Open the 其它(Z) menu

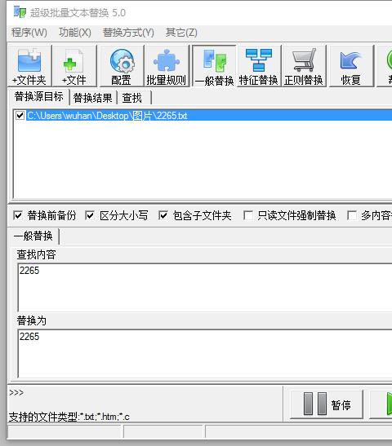(181, 33)
